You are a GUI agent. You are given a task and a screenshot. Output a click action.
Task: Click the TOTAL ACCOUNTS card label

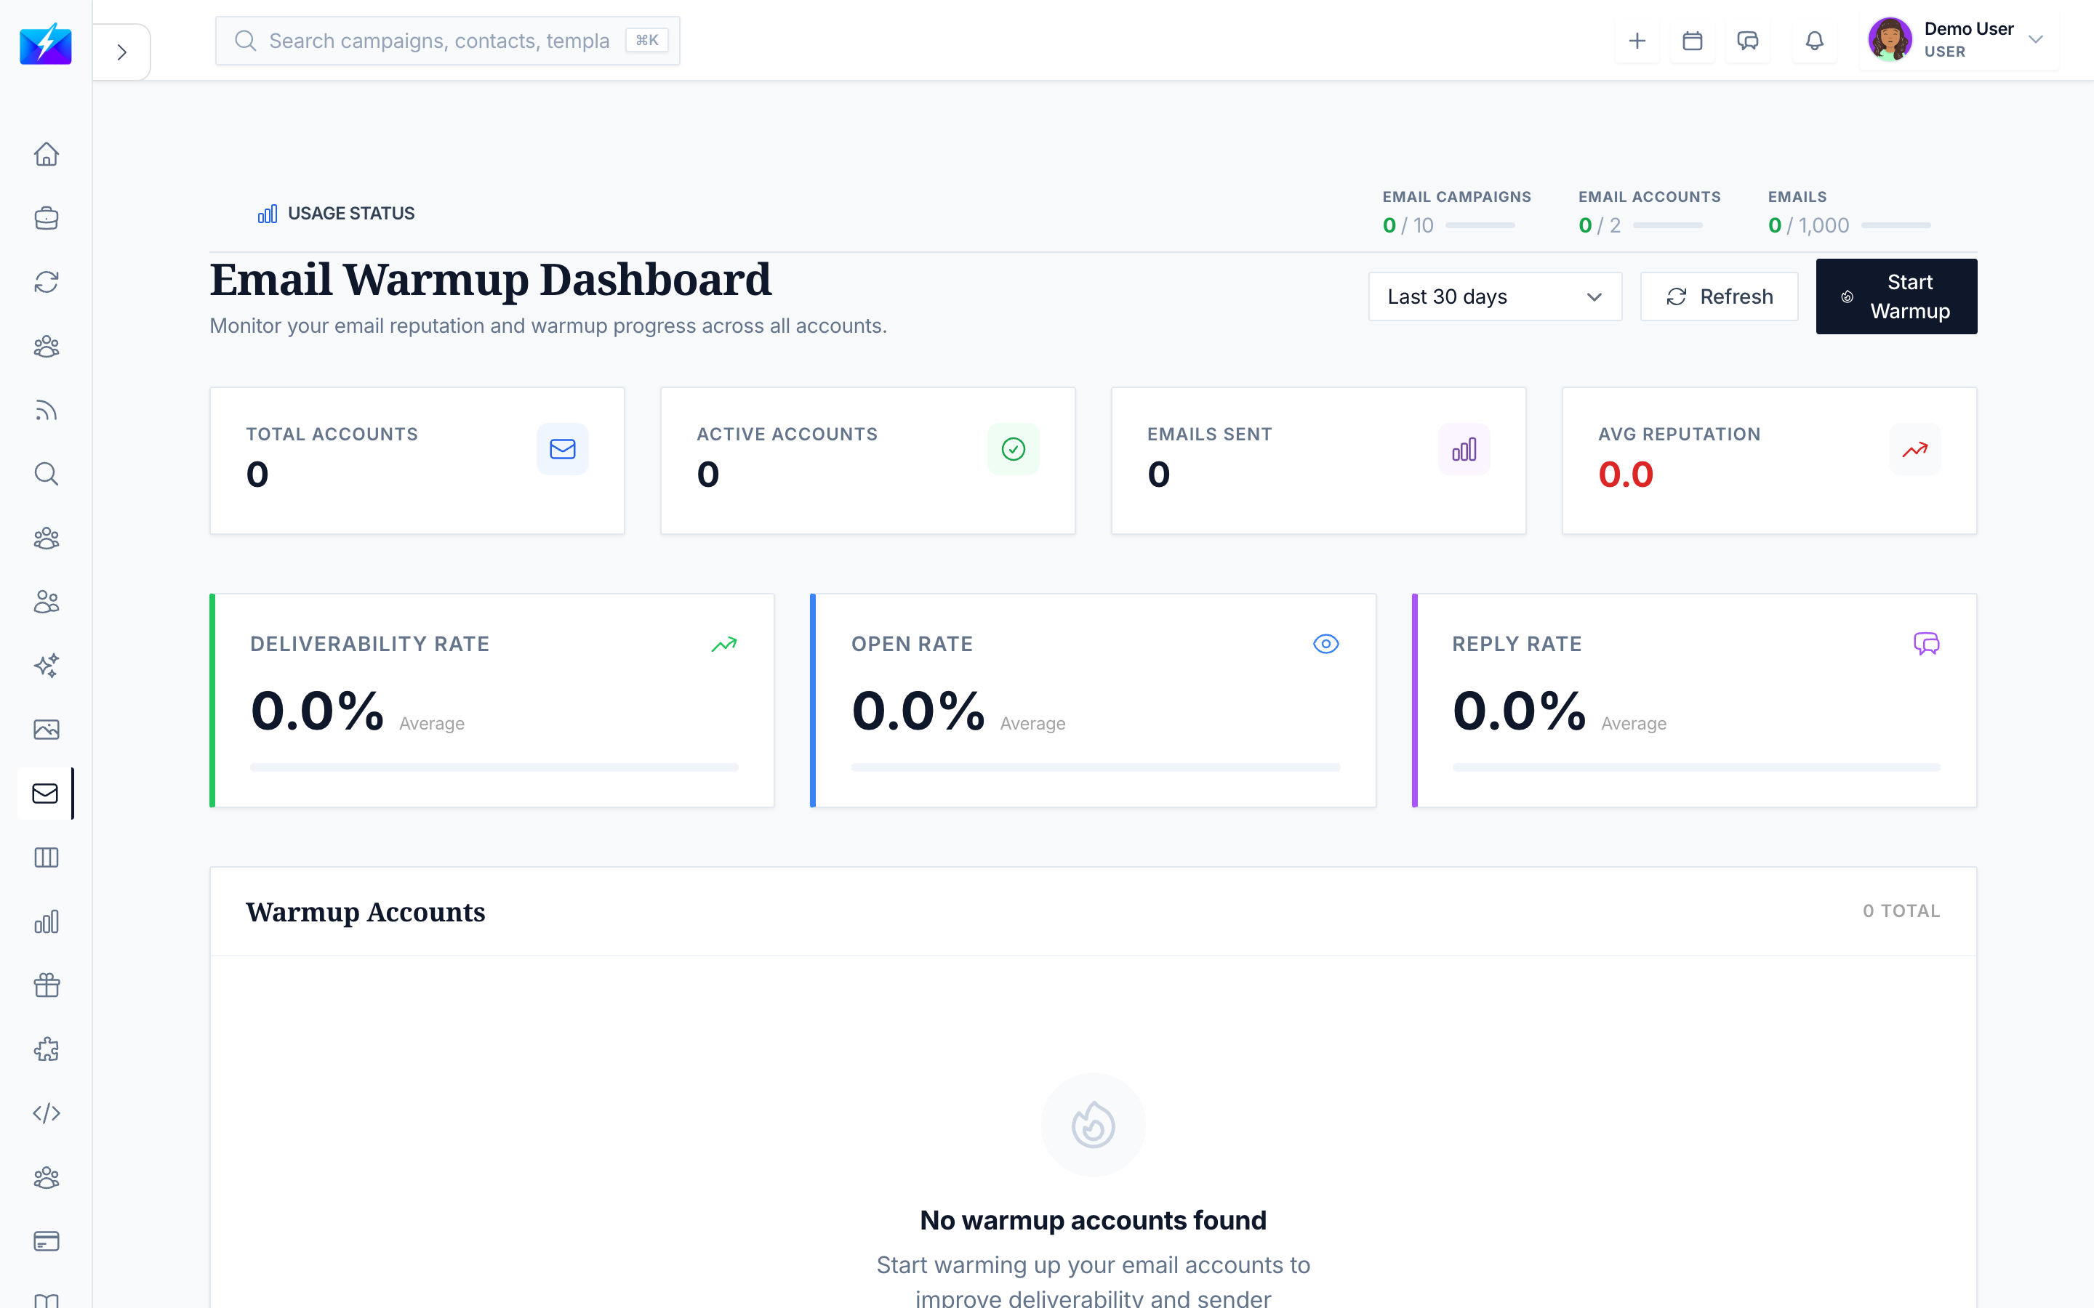tap(332, 435)
